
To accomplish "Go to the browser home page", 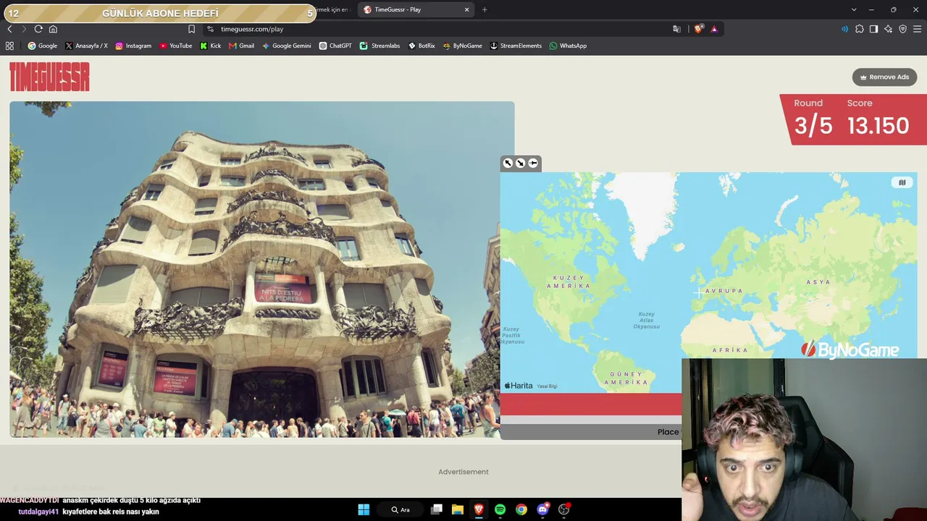I will 53,29.
